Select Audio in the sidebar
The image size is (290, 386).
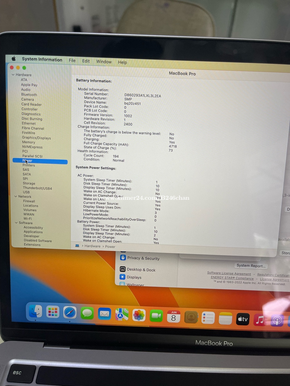[26, 90]
